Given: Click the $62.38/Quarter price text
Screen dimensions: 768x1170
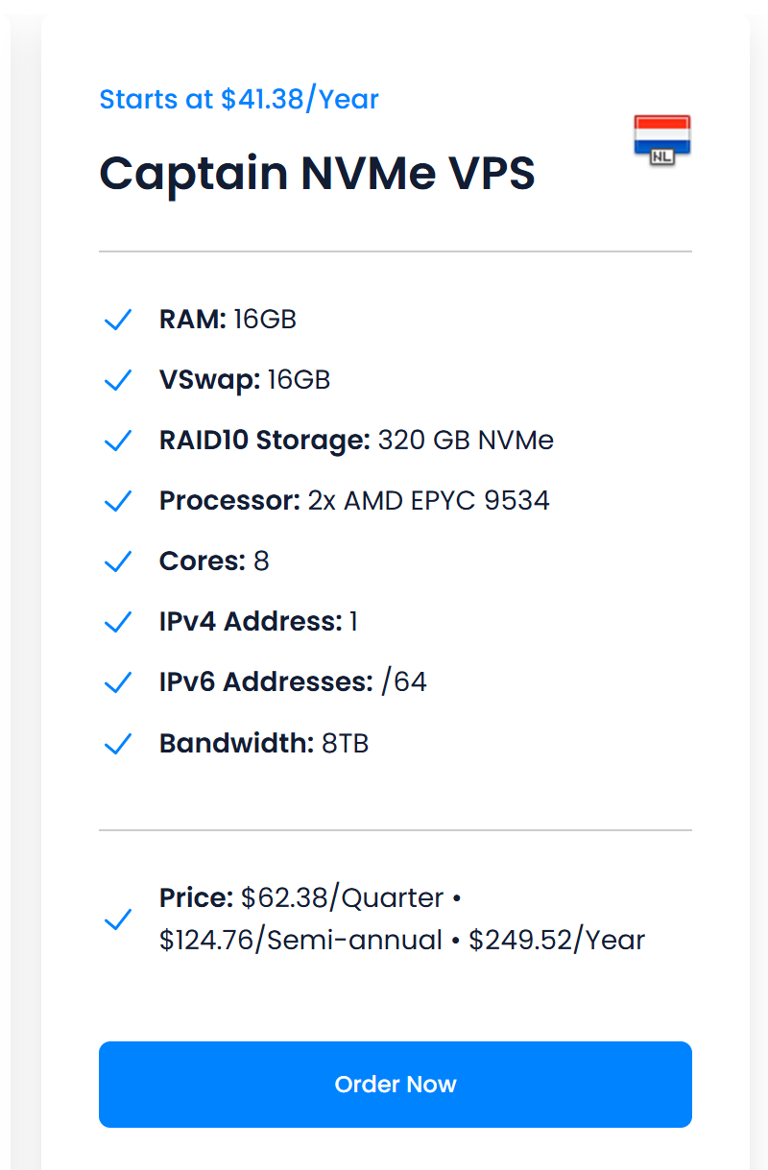Looking at the screenshot, I should 342,898.
